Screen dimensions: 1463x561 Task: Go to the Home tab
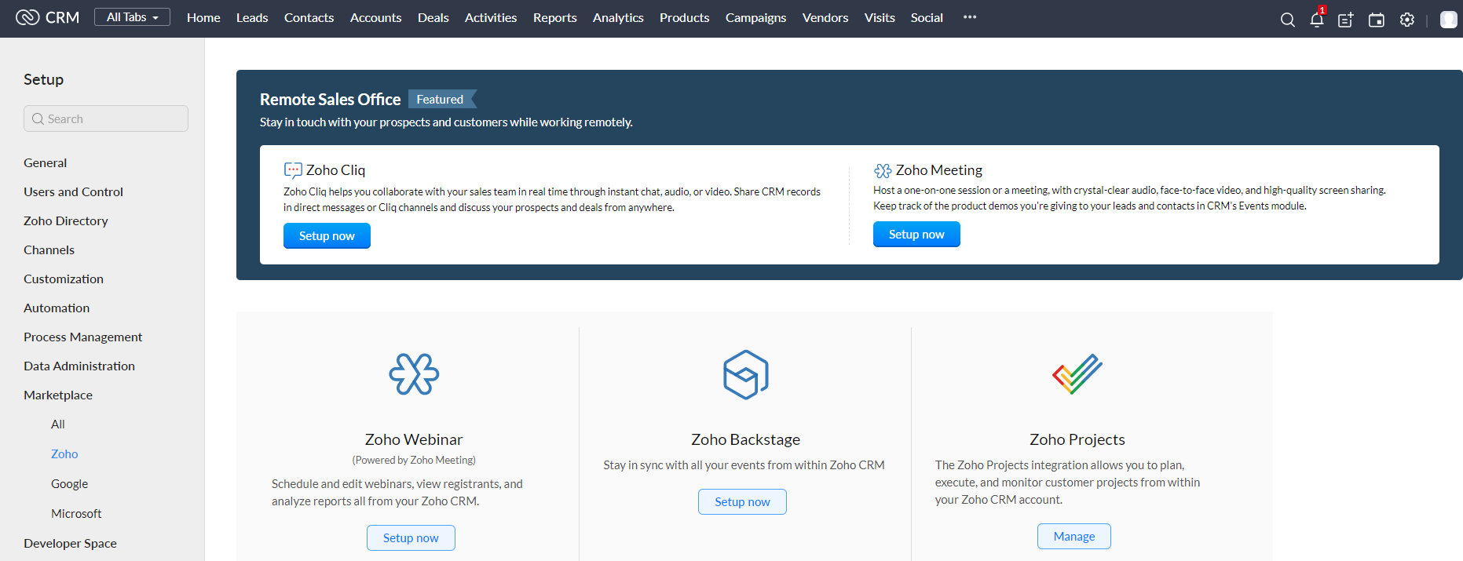(203, 17)
